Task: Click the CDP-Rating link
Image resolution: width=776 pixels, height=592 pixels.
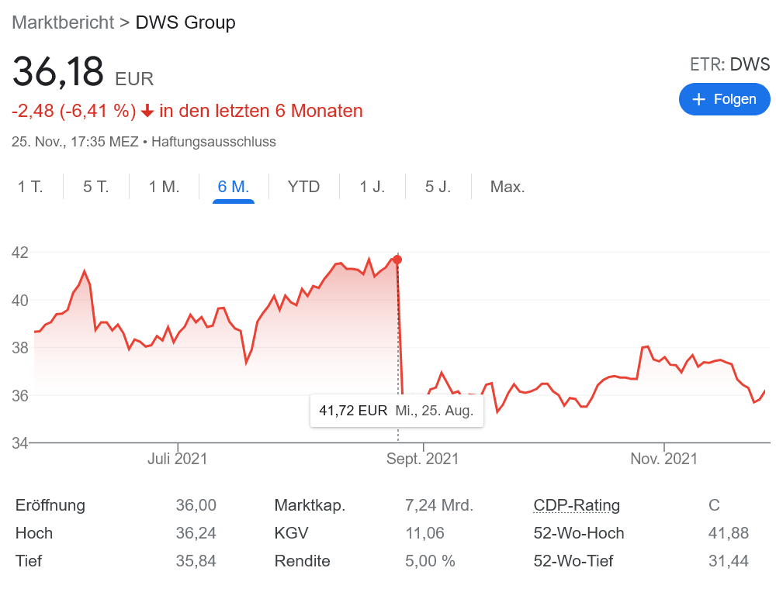Action: point(576,505)
